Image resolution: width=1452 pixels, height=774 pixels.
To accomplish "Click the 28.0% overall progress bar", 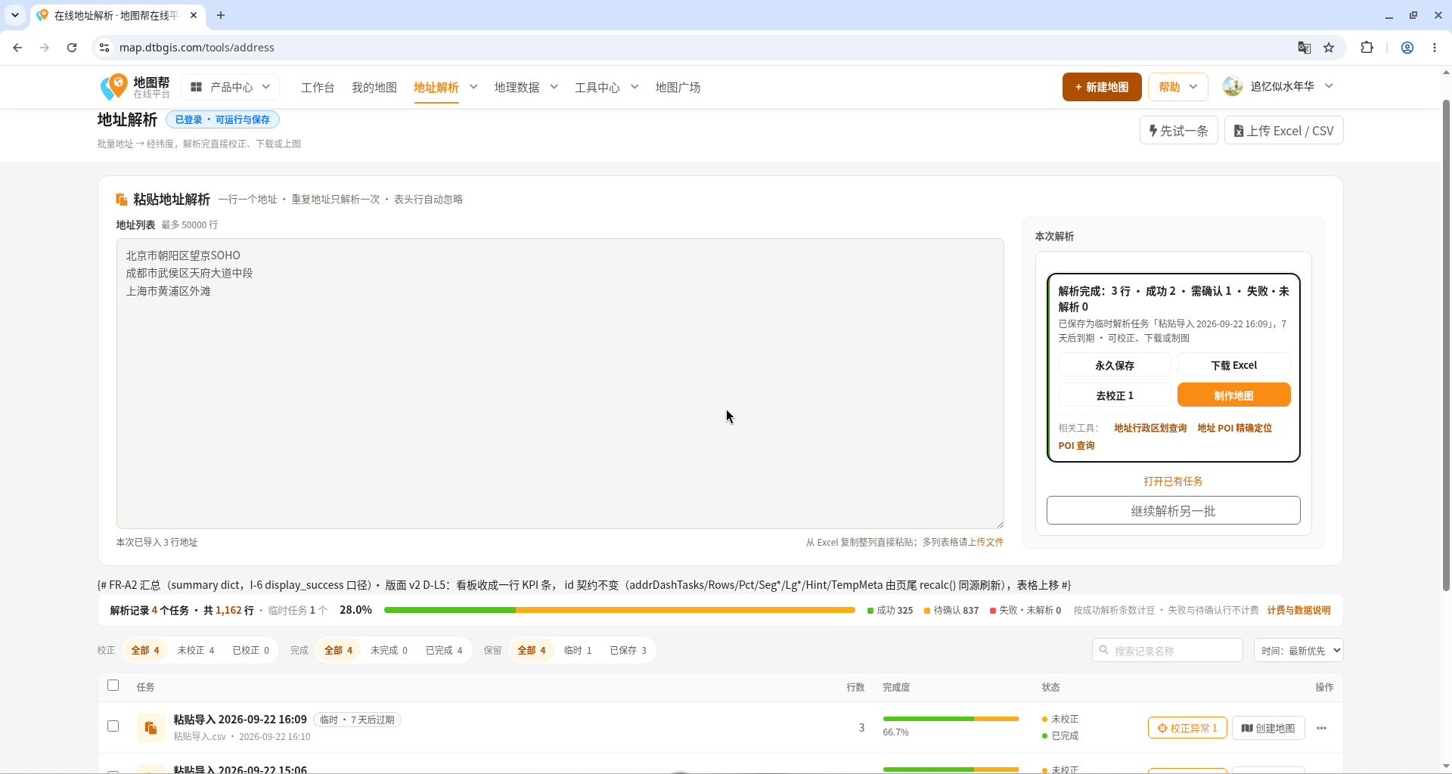I will pos(619,610).
